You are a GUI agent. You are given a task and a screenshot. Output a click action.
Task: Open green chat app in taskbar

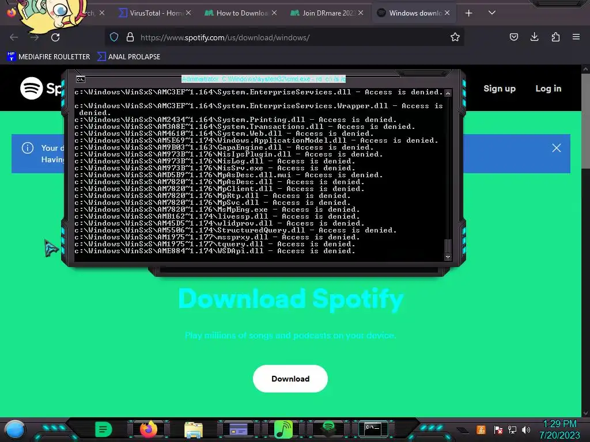104,429
